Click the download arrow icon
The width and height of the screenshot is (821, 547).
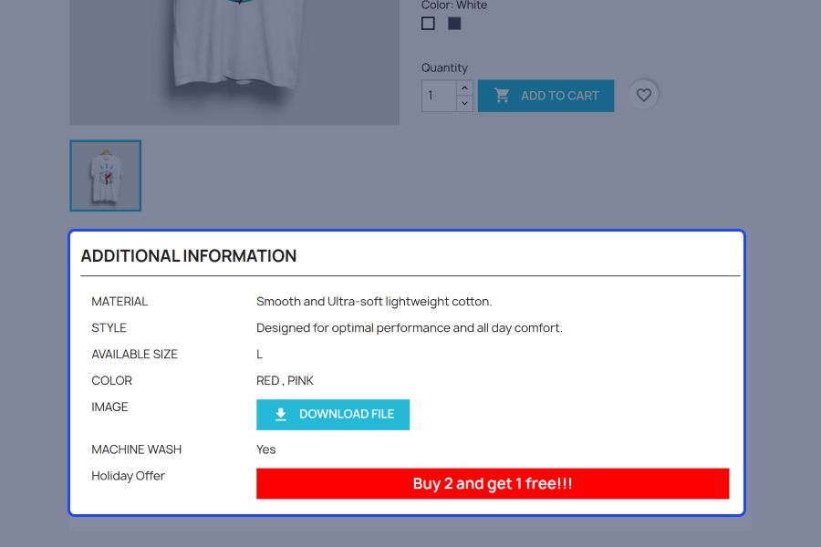click(x=281, y=414)
